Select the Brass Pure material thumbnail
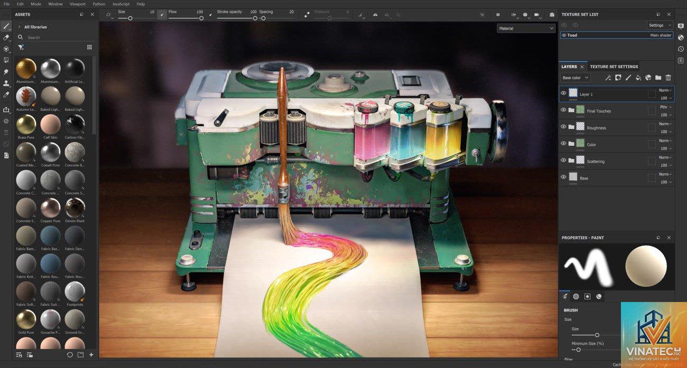This screenshot has height=368, width=687. pyautogui.click(x=26, y=124)
